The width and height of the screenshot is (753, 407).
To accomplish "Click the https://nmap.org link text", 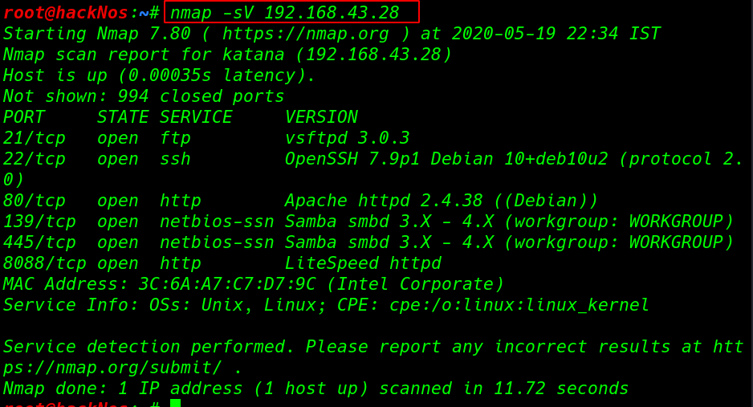I will click(305, 34).
